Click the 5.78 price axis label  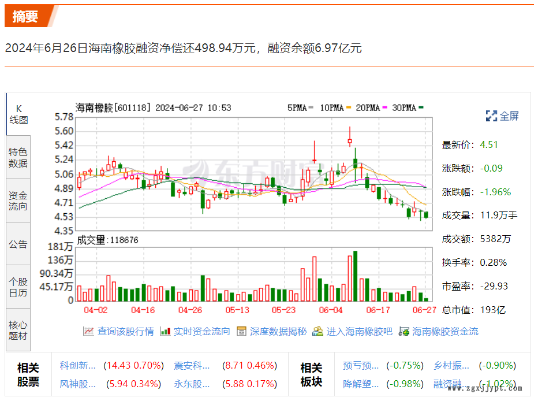pos(64,117)
